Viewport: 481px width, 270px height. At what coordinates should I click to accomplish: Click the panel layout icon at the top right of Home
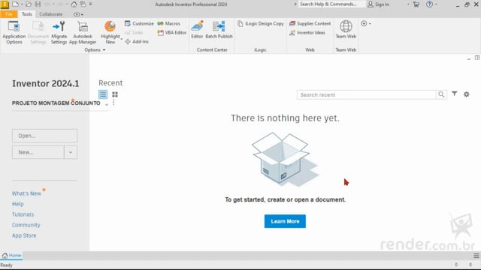(x=477, y=58)
